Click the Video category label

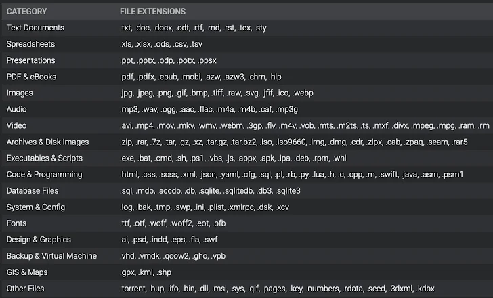click(x=17, y=125)
